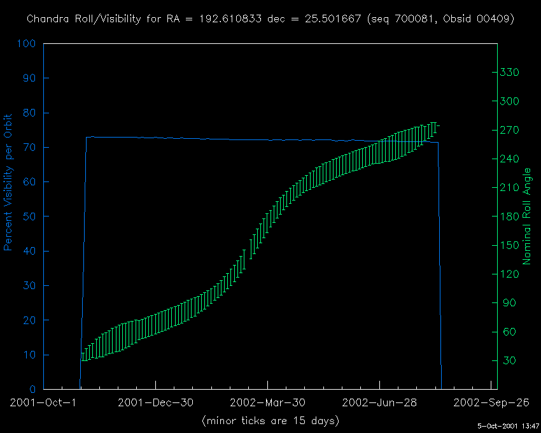Click the 'Percent Visibility per Orbit' axis label
541x433 pixels.
point(9,182)
